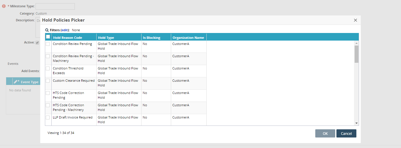
Task: Open the Filters edit link
Action: point(65,30)
